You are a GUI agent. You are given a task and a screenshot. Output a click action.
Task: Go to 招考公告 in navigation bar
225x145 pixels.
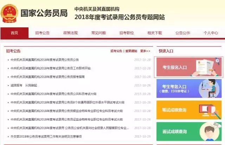42,33
